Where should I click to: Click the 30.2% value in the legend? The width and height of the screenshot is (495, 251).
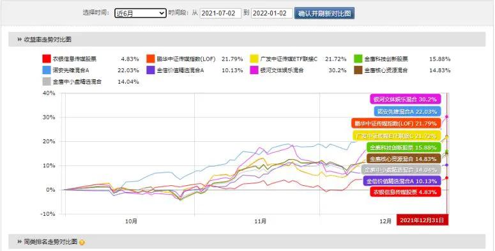(337, 70)
